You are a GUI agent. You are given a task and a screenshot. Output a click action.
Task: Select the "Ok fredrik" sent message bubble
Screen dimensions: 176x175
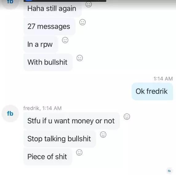[152, 91]
